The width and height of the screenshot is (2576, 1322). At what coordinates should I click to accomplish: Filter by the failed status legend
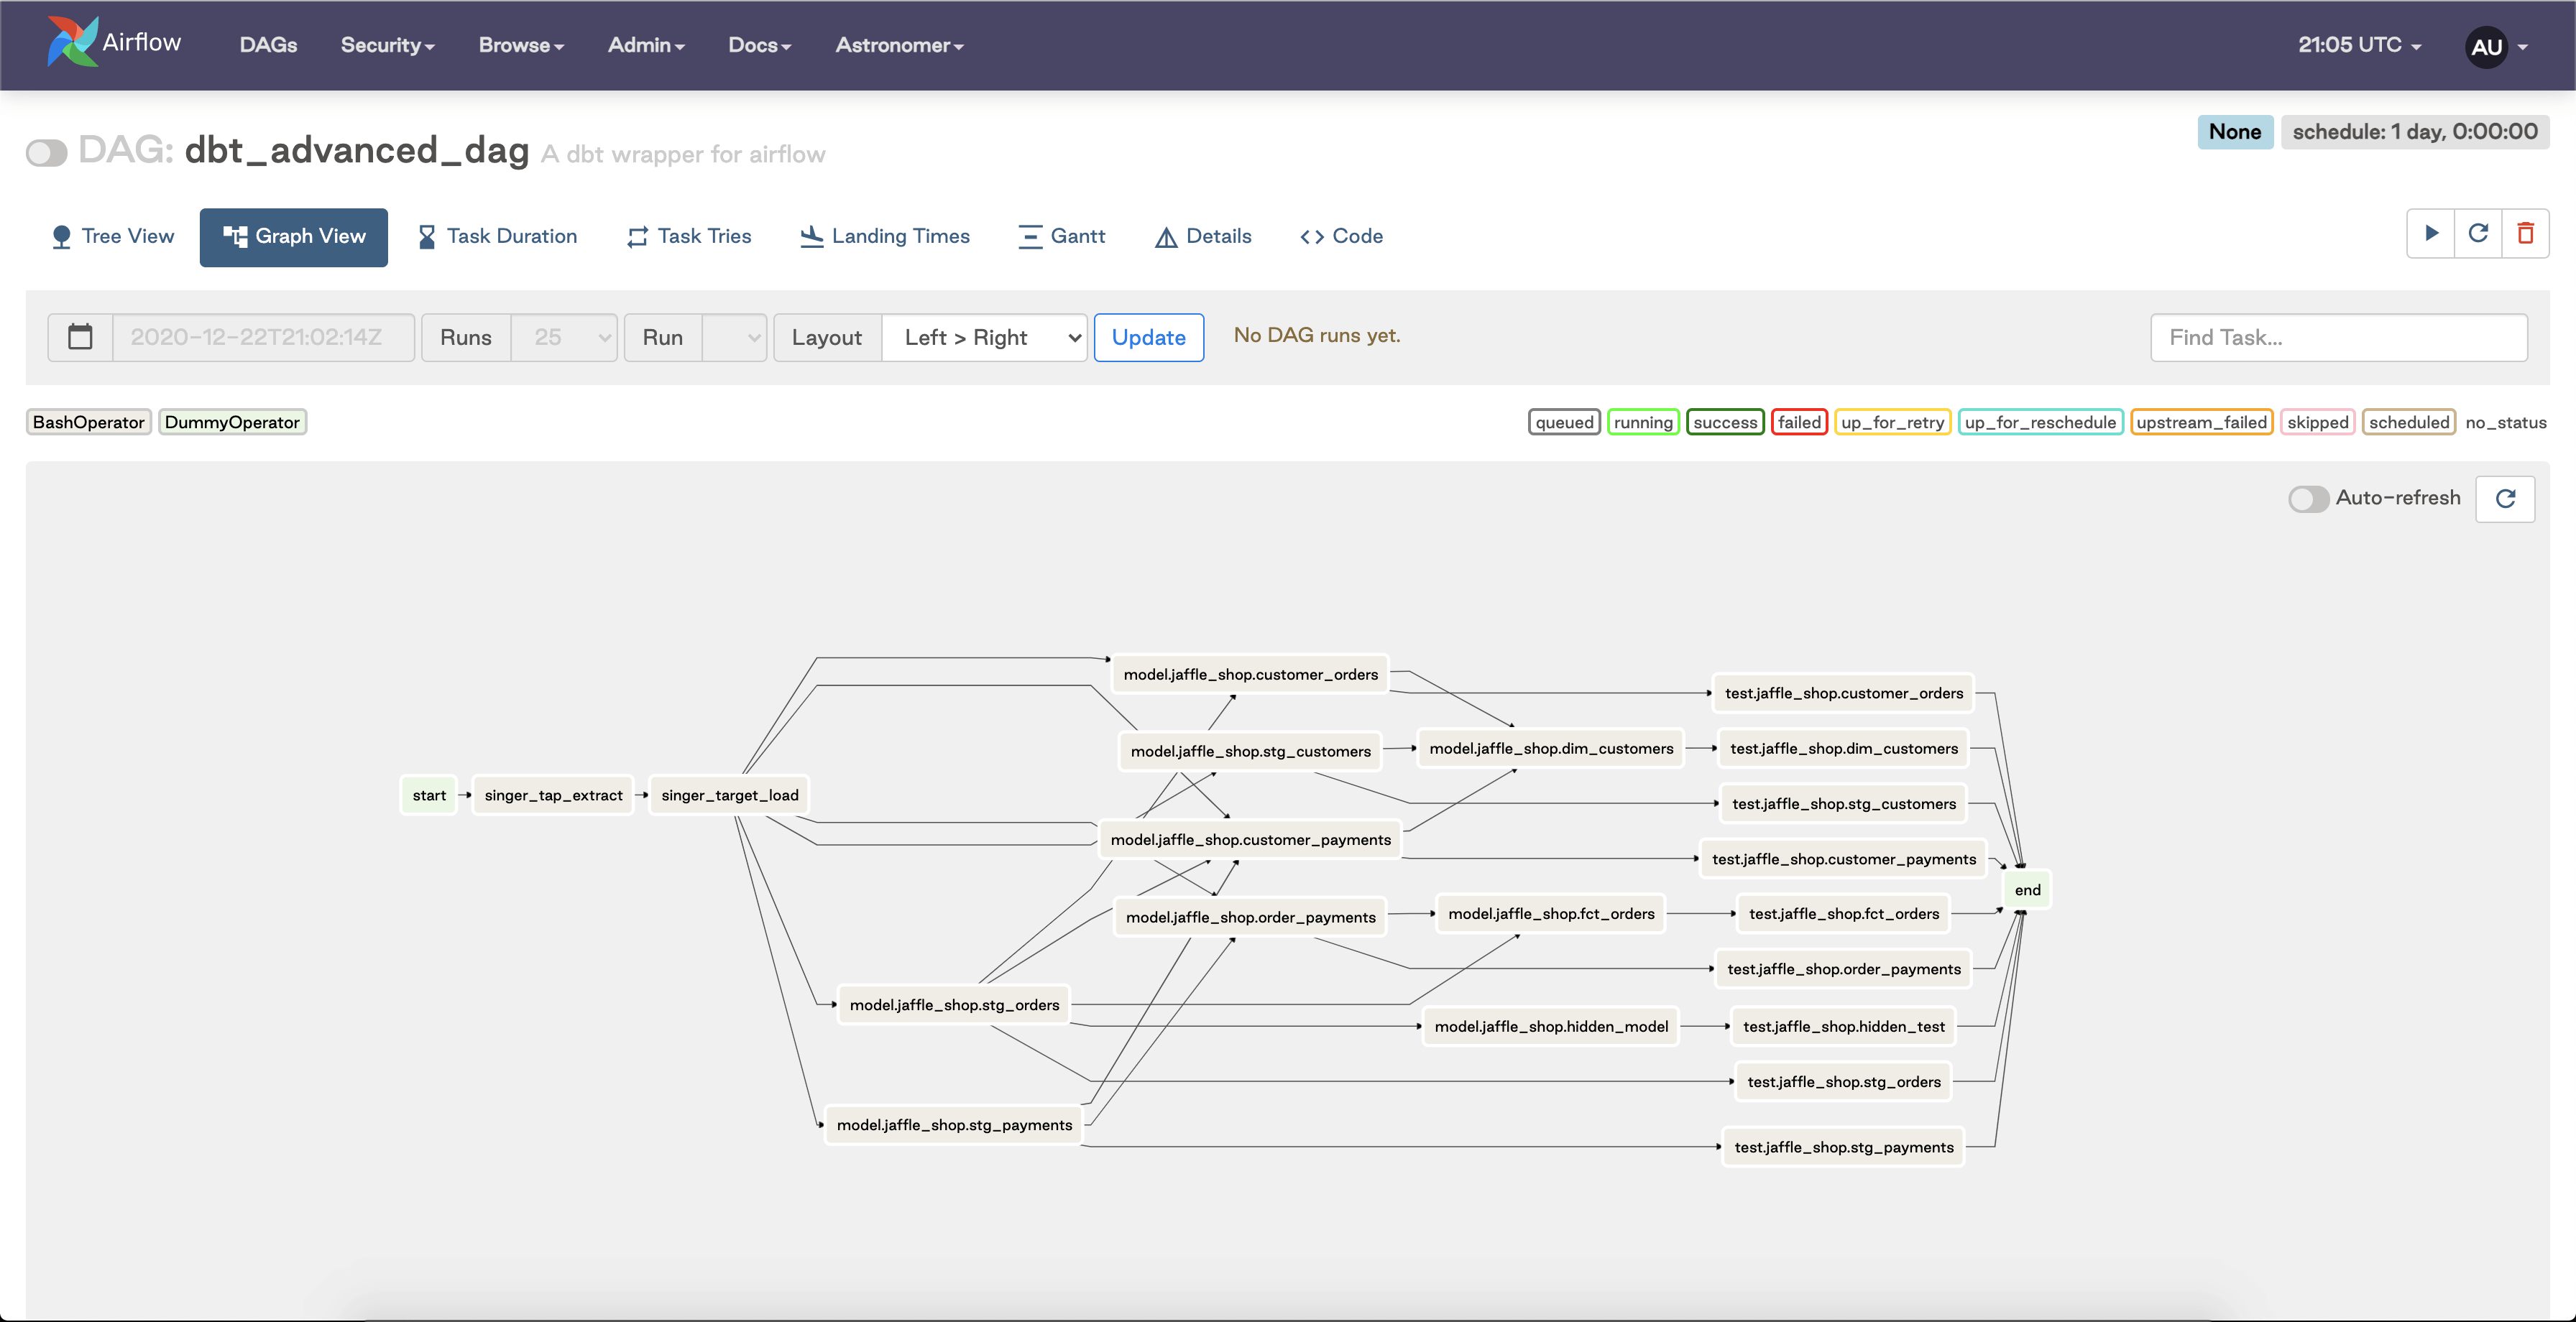pos(1798,422)
